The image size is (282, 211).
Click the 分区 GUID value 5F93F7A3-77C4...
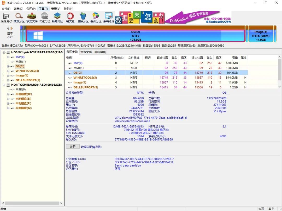[144, 162]
